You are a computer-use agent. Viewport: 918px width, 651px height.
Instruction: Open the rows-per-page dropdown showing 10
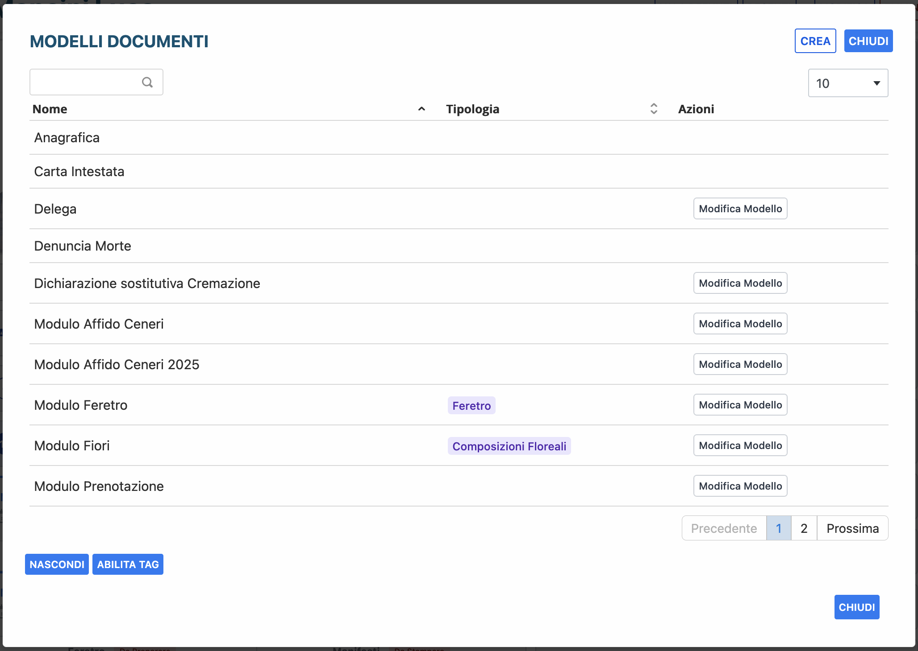(x=847, y=83)
